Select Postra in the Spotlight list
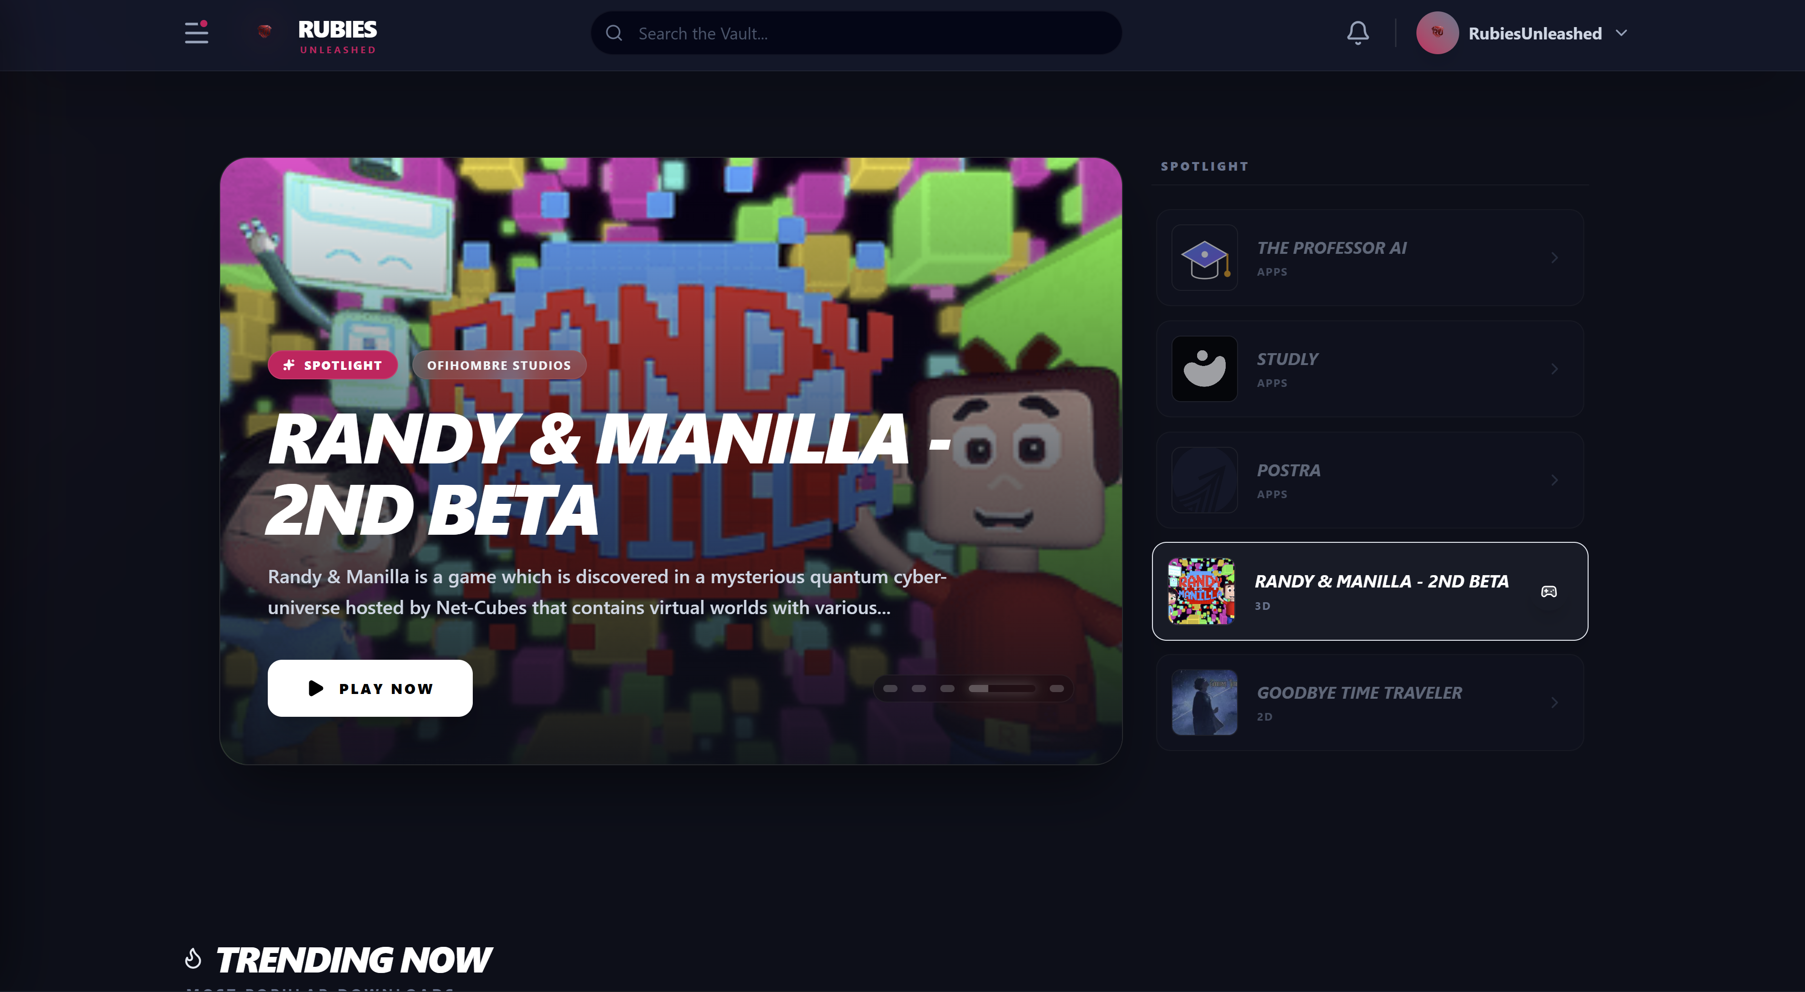The image size is (1805, 992). pos(1369,480)
